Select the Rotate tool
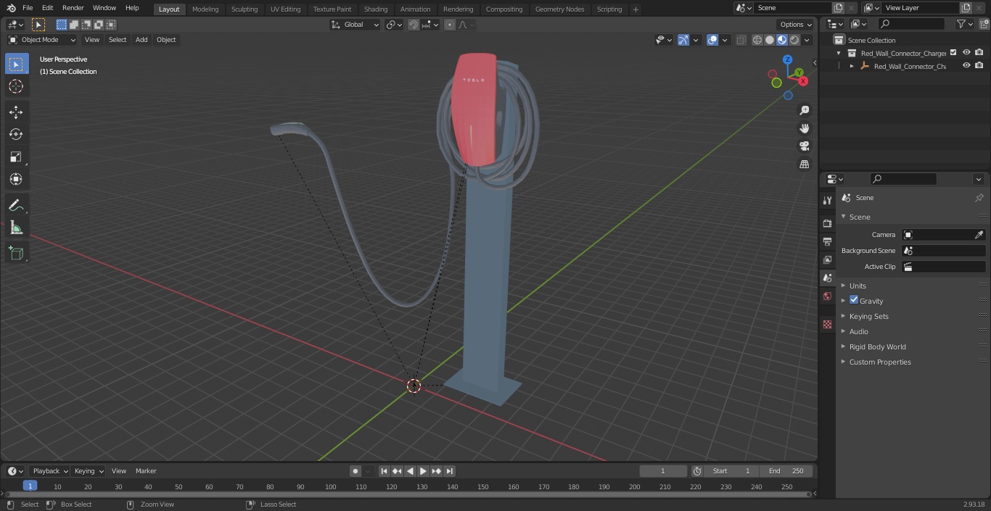This screenshot has width=991, height=511. 16,134
